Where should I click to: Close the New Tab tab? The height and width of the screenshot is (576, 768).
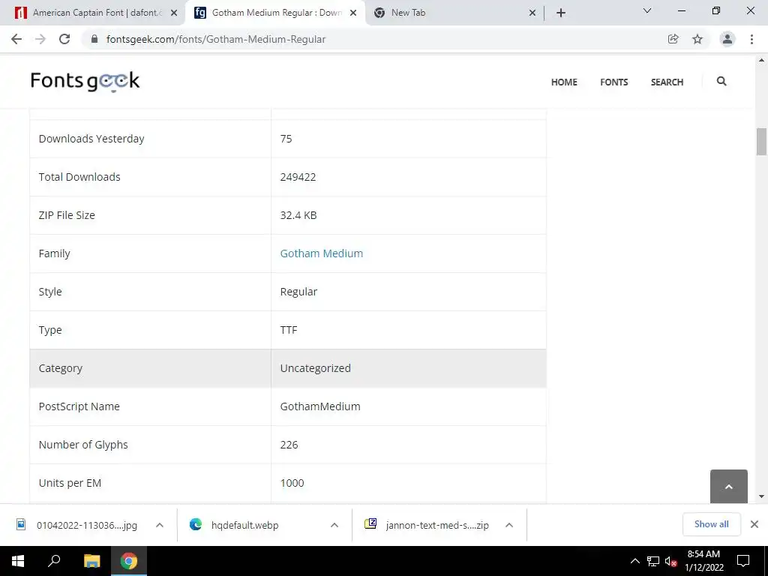pyautogui.click(x=532, y=13)
